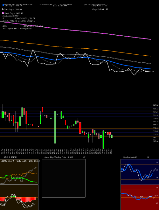
Task: Click the tallest green candle in mid-October
Action: (x=55, y=127)
